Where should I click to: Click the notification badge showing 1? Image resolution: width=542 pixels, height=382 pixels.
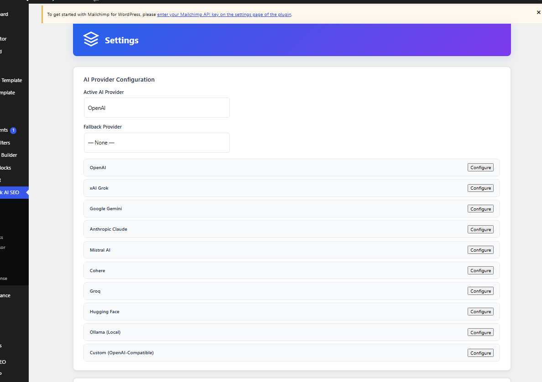13,130
